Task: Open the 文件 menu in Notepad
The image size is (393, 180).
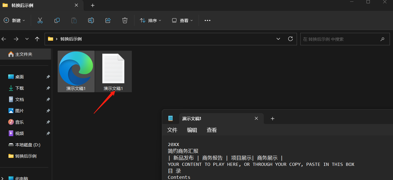Action: tap(172, 130)
